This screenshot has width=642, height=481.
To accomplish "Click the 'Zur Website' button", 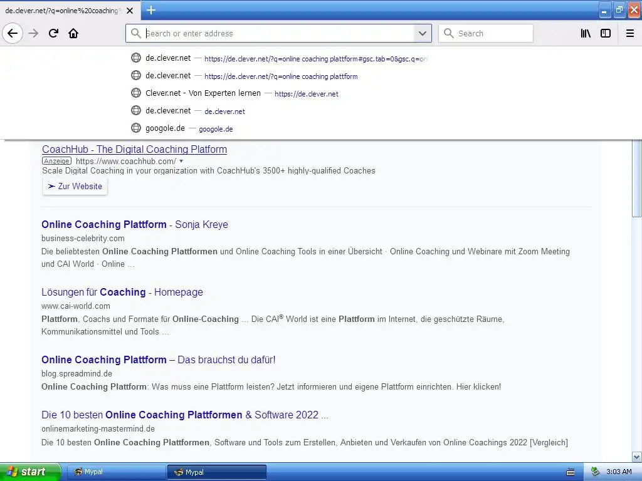I will (75, 186).
